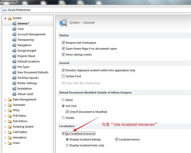Select the Ask User radio button
This screenshot has height=153, width=191.
pyautogui.click(x=63, y=106)
